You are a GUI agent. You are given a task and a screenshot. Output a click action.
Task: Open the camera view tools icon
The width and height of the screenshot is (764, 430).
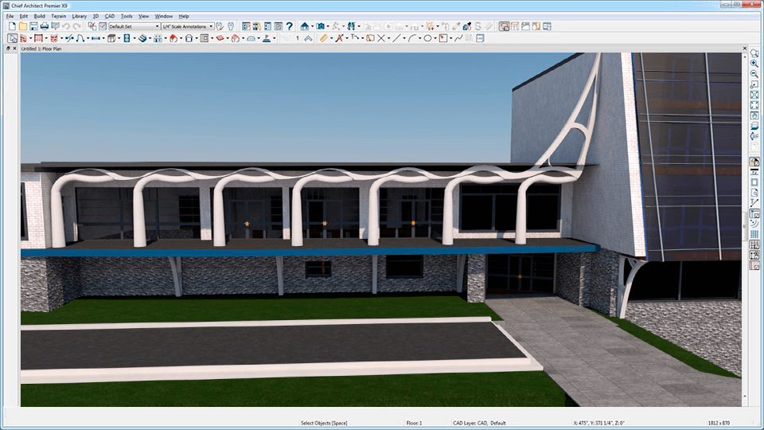(x=320, y=26)
